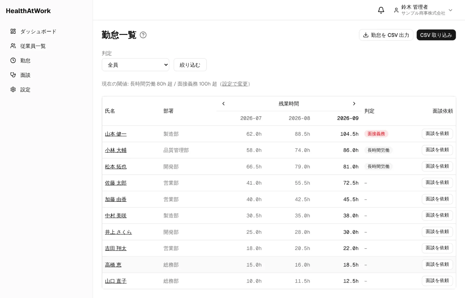Request interview for 山本 健一 row
Viewport: 465px width, 298px height.
(437, 134)
